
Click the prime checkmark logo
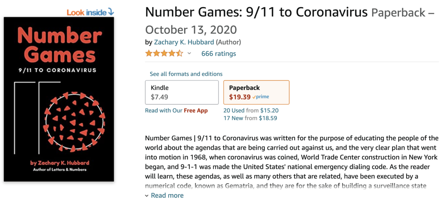(x=261, y=97)
